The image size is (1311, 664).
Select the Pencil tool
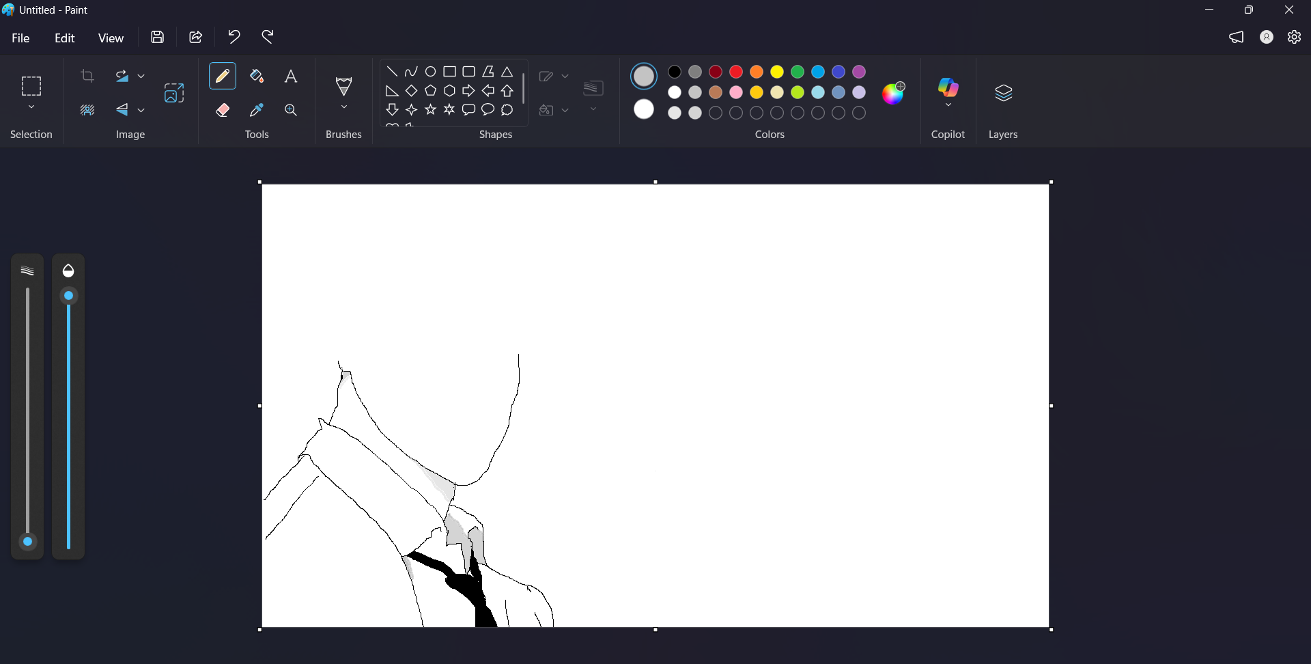[223, 75]
